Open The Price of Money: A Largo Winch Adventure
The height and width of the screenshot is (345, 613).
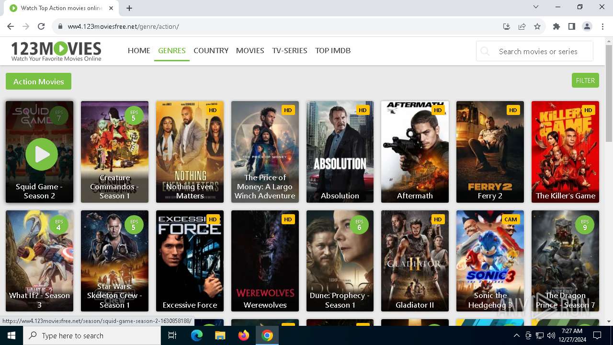click(265, 186)
